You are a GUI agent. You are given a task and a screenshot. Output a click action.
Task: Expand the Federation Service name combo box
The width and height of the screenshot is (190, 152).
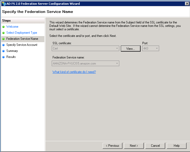(x=85, y=63)
